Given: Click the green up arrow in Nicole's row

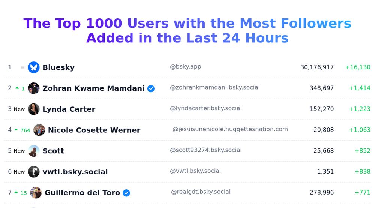Looking at the screenshot, I should click(x=16, y=130).
